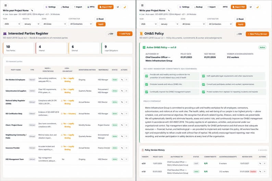Delete ISO Certification Body row
272x181 pixels.
(x=126, y=114)
